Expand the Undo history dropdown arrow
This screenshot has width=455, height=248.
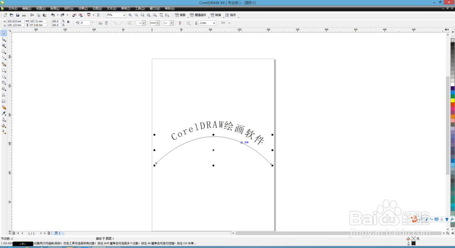[57, 15]
